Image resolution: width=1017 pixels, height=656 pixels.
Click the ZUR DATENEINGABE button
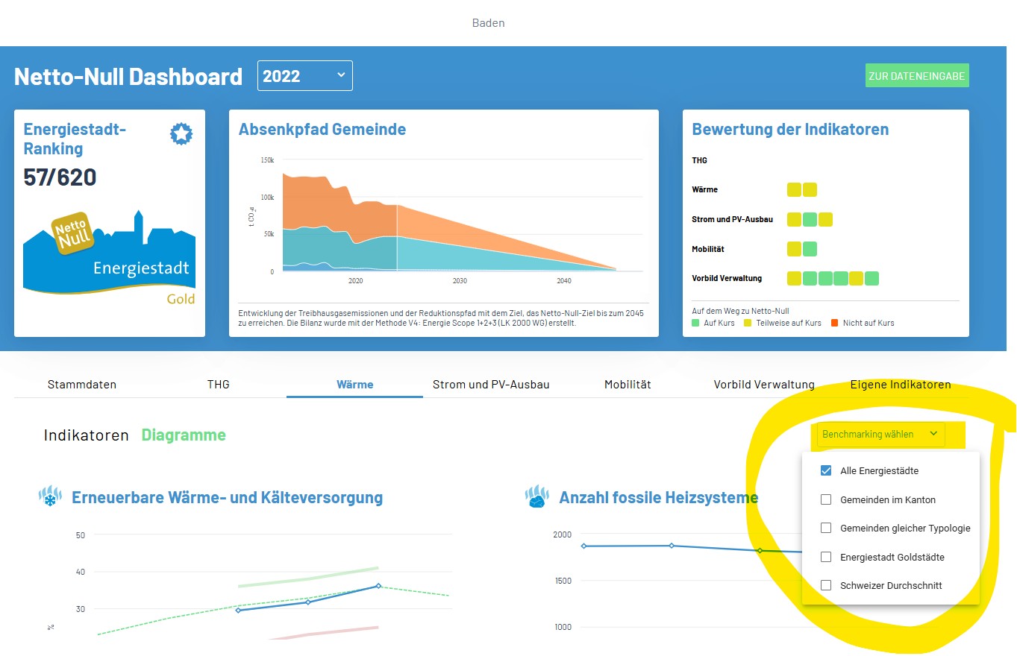tap(917, 76)
